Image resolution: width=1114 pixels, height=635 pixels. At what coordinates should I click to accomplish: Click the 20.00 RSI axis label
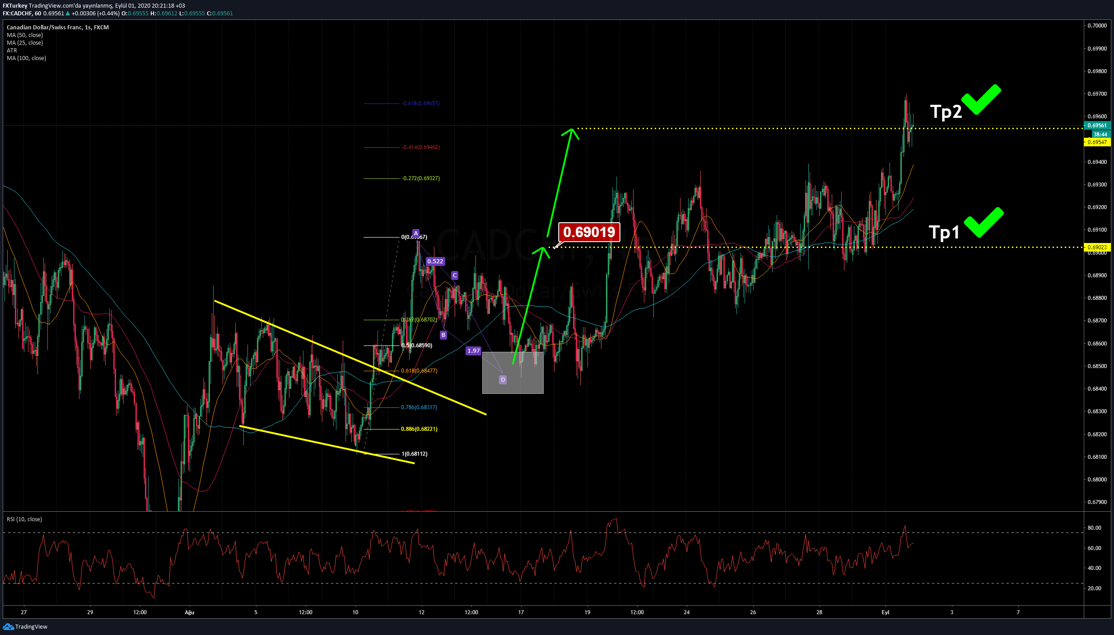click(x=1094, y=588)
